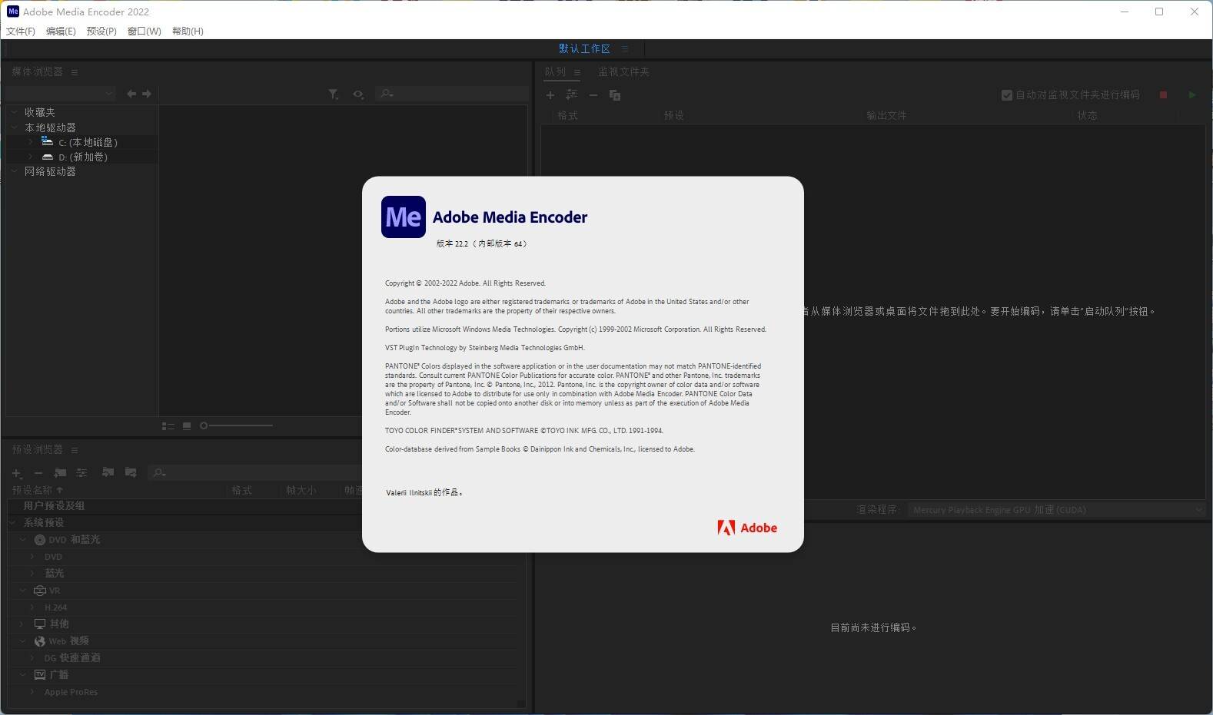This screenshot has height=715, width=1213.
Task: Open the media browser eye view-options icon
Action: tap(358, 94)
